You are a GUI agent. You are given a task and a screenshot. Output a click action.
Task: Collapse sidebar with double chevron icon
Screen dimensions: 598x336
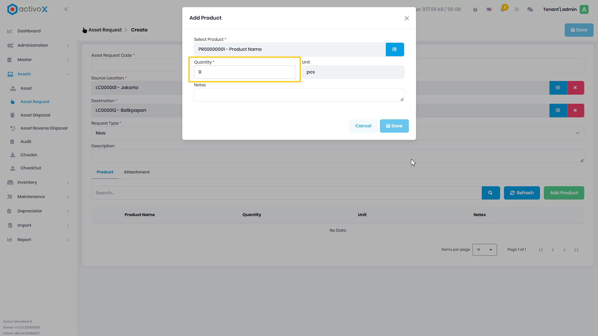pos(66,9)
